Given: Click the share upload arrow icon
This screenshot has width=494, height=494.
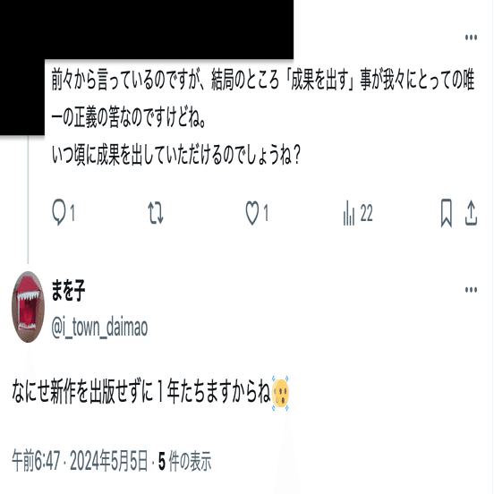Looking at the screenshot, I should pos(471,213).
